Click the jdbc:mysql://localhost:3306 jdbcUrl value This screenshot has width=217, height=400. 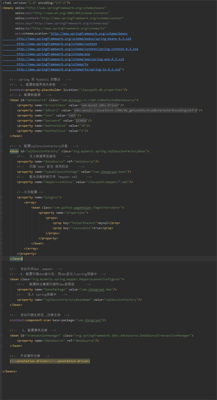(x=136, y=110)
